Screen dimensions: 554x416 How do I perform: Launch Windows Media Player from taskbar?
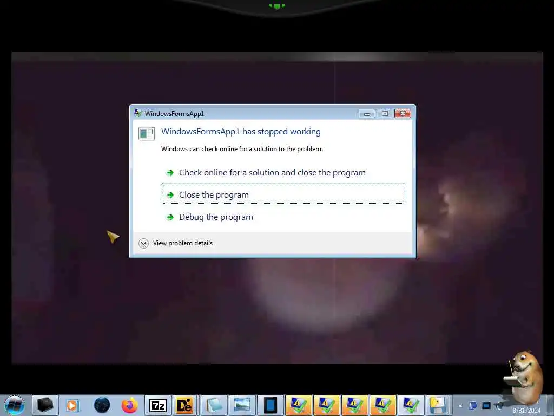[x=72, y=405]
